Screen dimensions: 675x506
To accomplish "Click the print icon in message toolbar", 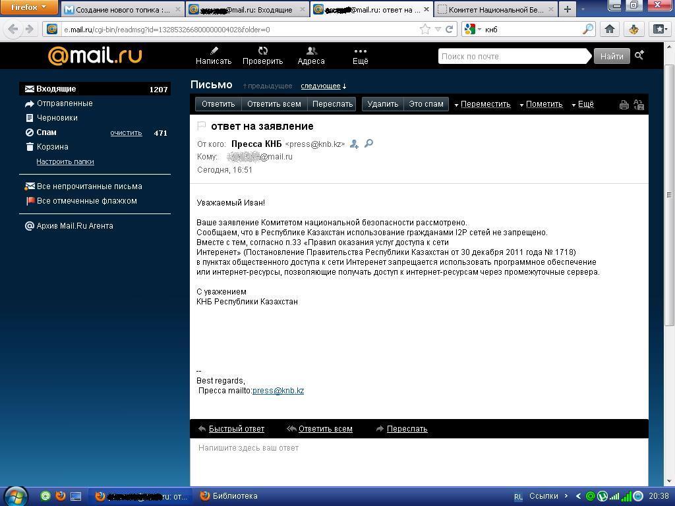I will point(624,105).
